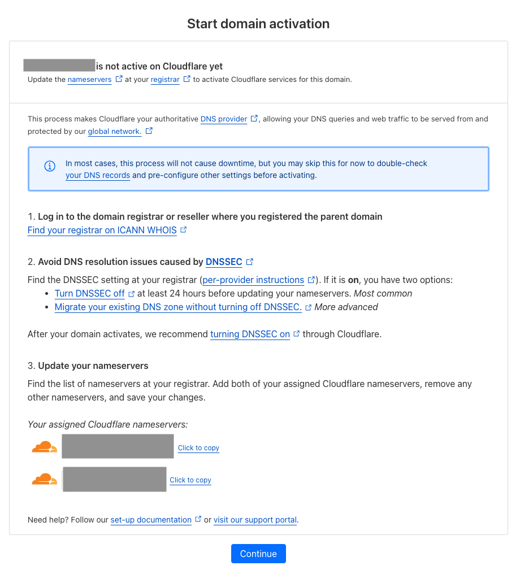
Task: Click external-link icon after global network
Action: tap(149, 131)
